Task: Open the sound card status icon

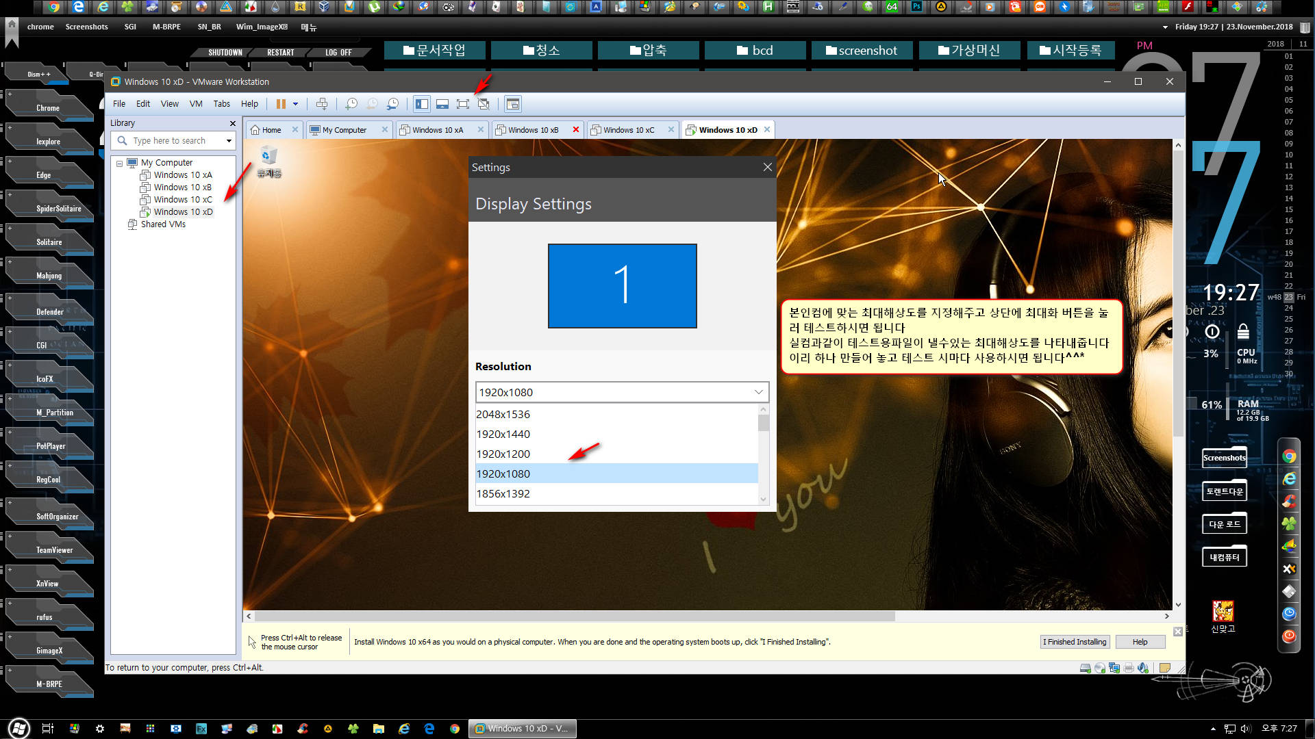Action: pyautogui.click(x=1143, y=668)
